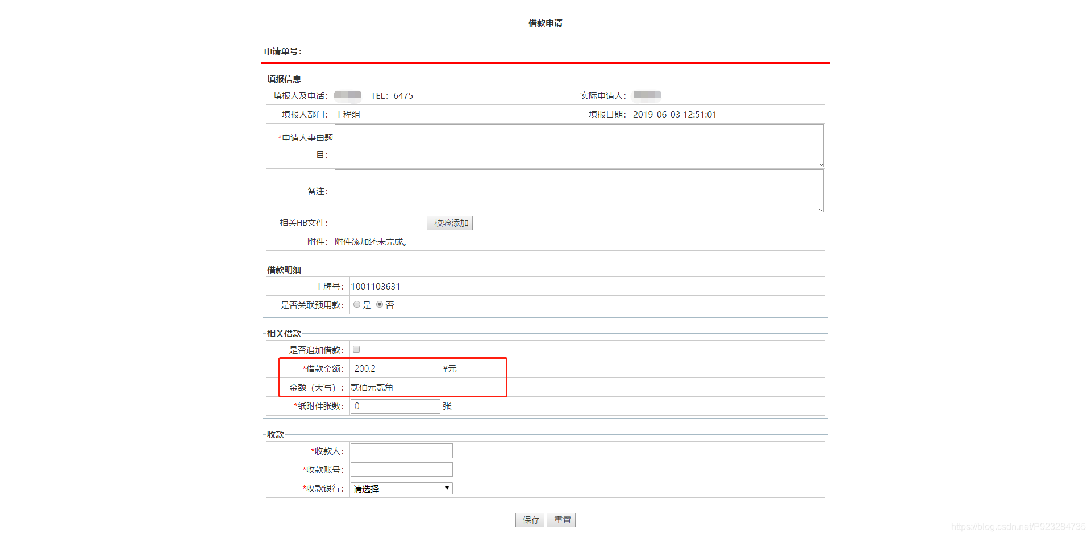Click the 收款账号 input field
The width and height of the screenshot is (1091, 537).
coord(402,469)
